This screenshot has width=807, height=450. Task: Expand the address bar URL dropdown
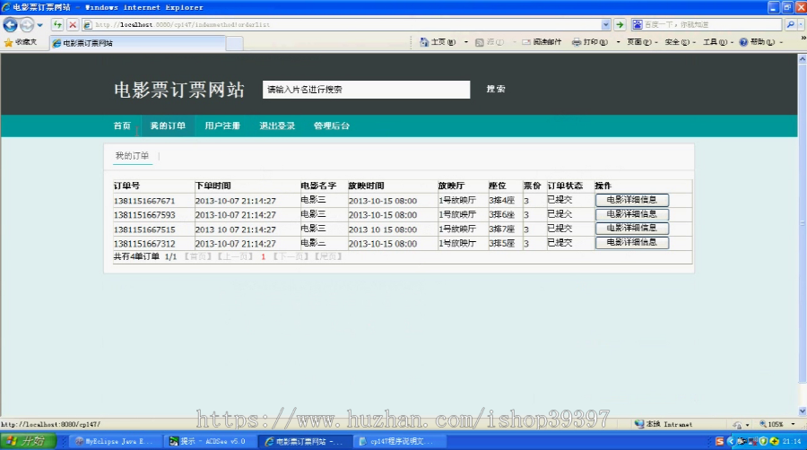tap(605, 25)
